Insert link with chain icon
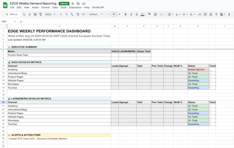 [199, 14]
